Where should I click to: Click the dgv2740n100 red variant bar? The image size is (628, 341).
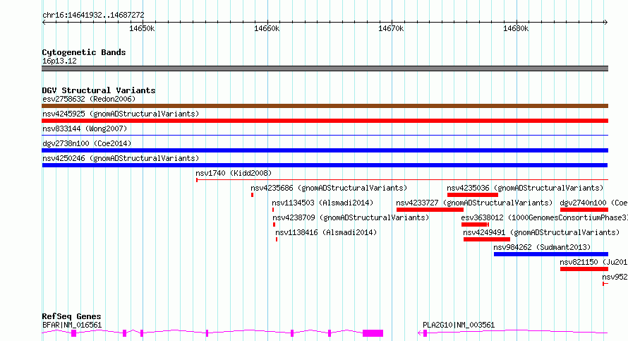(584, 210)
